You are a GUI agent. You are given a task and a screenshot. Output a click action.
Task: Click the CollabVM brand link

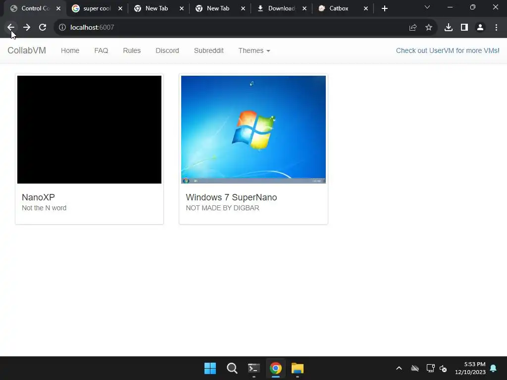pyautogui.click(x=27, y=50)
